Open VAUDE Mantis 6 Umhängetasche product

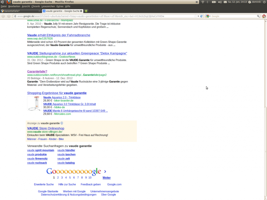click(x=76, y=111)
